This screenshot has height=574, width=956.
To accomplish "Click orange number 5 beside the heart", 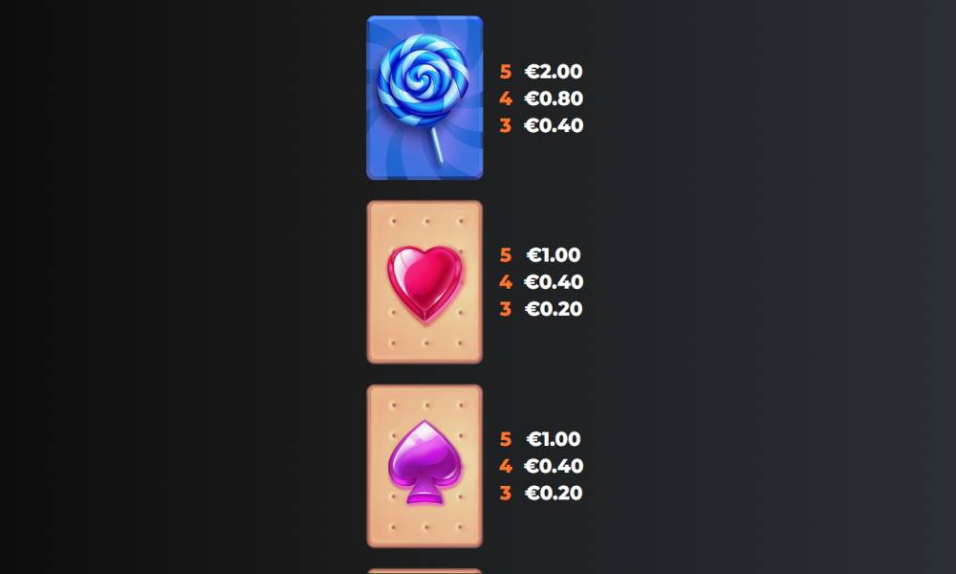I will pos(506,255).
